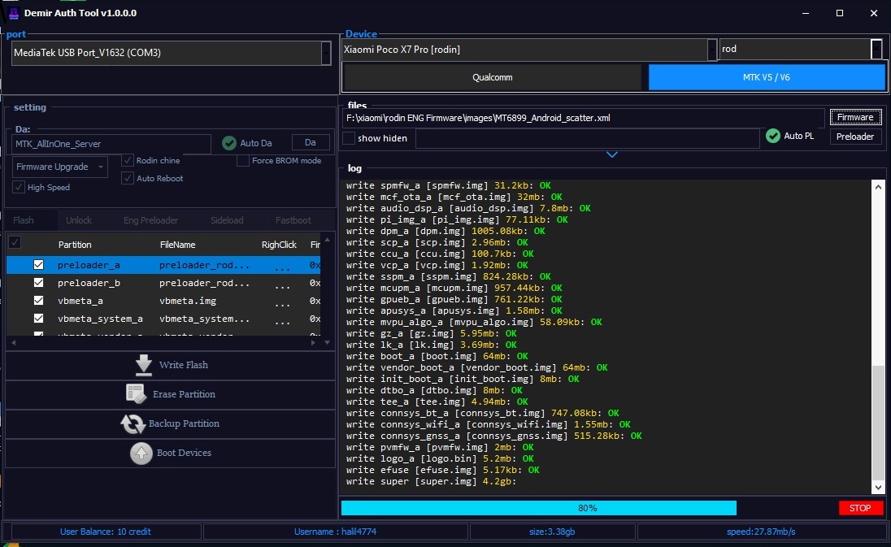This screenshot has height=547, width=891.
Task: Click the Erase Partition button label
Action: pos(184,394)
